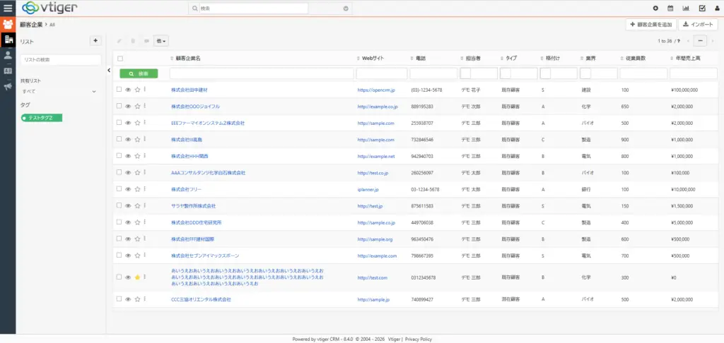Check the row checkbox for 株式会社フリー
The width and height of the screenshot is (724, 343).
119,189
